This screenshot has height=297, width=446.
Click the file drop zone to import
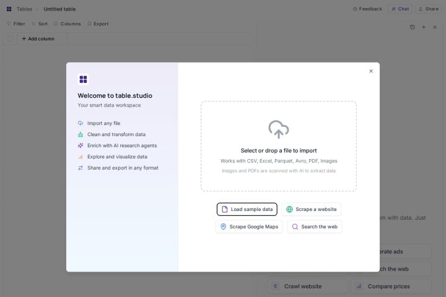(279, 146)
